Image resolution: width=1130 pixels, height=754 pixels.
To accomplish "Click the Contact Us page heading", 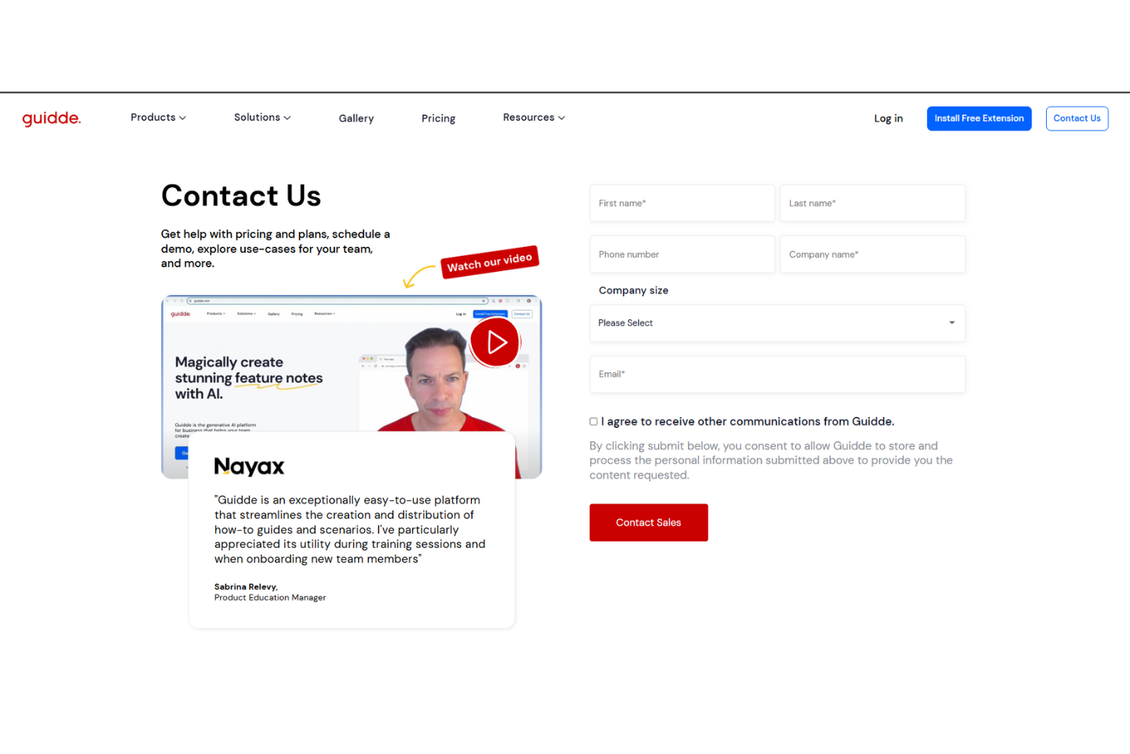I will pos(241,196).
